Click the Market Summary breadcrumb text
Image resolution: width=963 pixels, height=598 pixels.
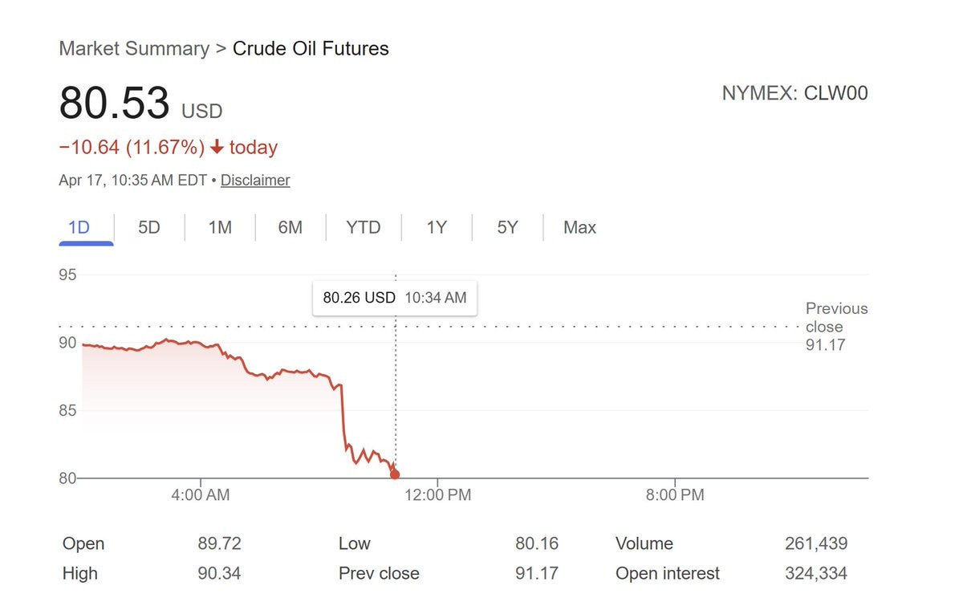tap(133, 49)
